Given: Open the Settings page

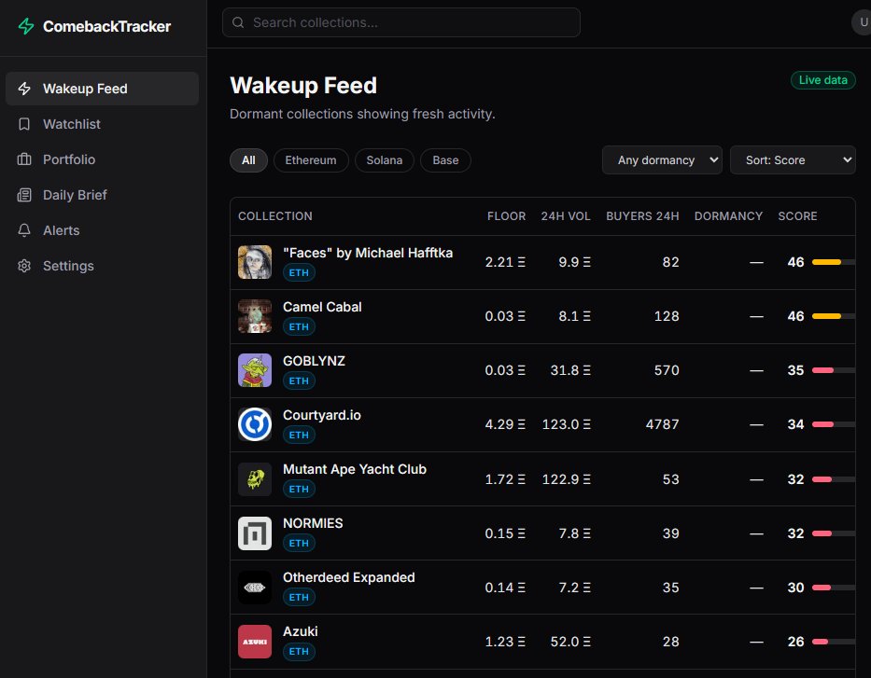Looking at the screenshot, I should pyautogui.click(x=102, y=267).
